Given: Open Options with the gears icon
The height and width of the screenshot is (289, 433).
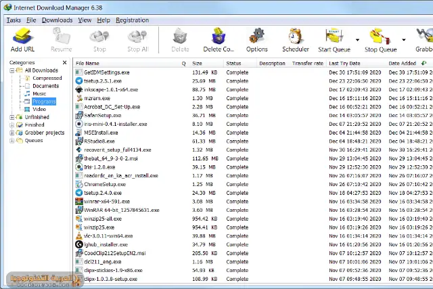Looking at the screenshot, I should 257,37.
